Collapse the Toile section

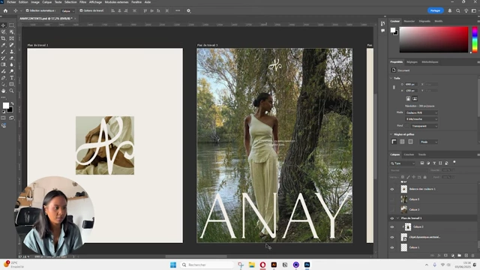click(x=391, y=78)
